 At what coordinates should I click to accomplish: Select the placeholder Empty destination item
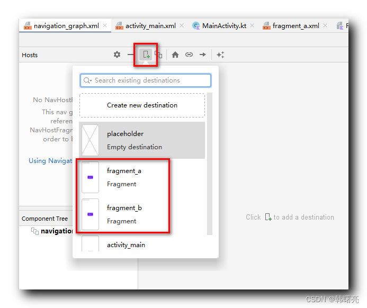(x=142, y=140)
